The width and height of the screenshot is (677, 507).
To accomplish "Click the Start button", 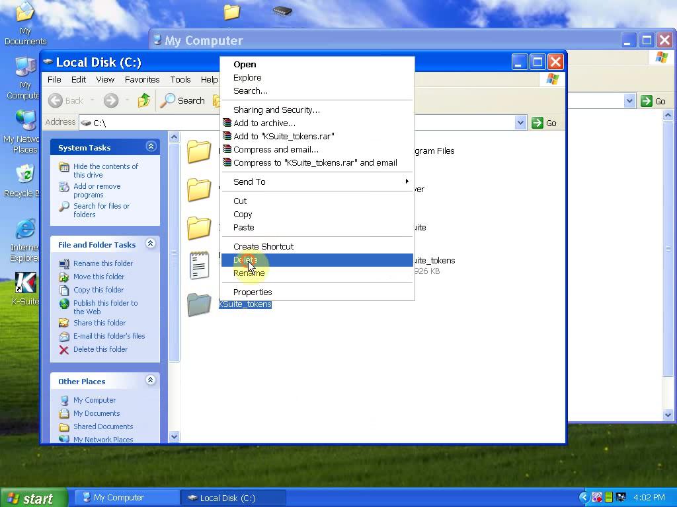I will [x=34, y=498].
